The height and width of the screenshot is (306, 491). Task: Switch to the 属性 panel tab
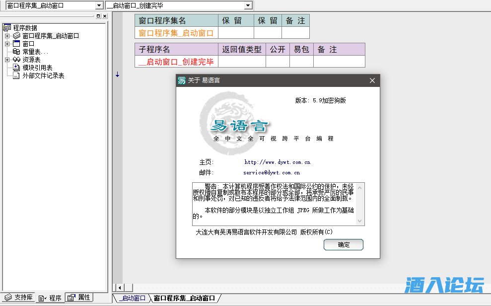point(79,298)
